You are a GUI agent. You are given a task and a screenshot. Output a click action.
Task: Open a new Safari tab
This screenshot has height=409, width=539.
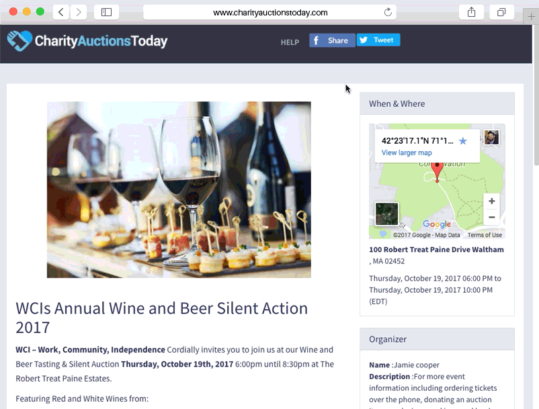click(531, 12)
